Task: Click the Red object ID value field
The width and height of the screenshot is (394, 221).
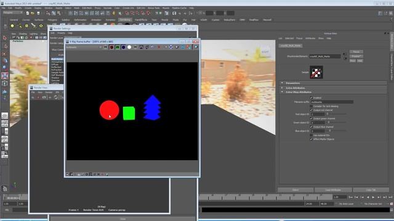Action: (318, 114)
